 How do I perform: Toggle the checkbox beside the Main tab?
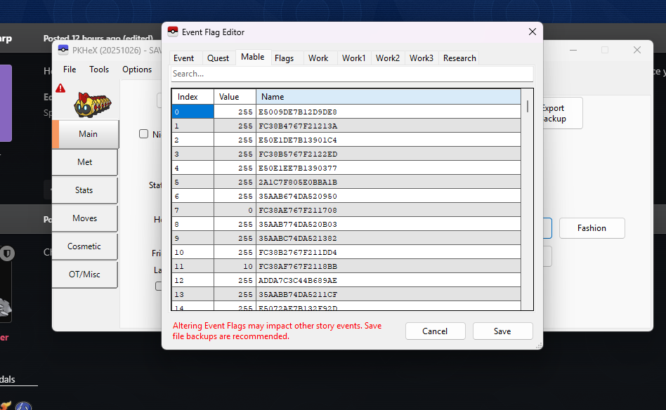click(143, 134)
